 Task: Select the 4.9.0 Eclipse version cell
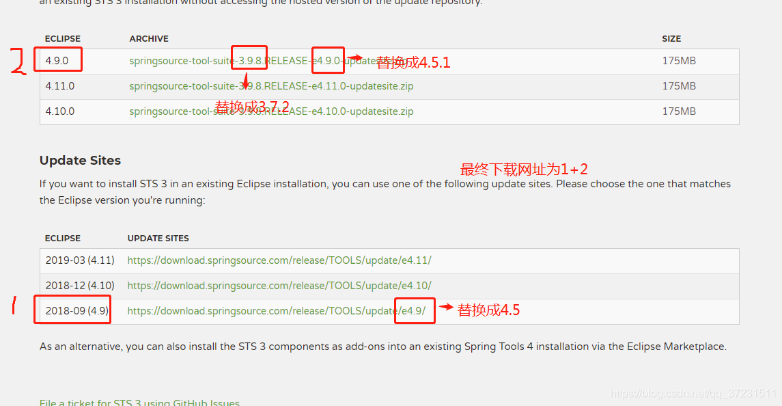click(57, 61)
